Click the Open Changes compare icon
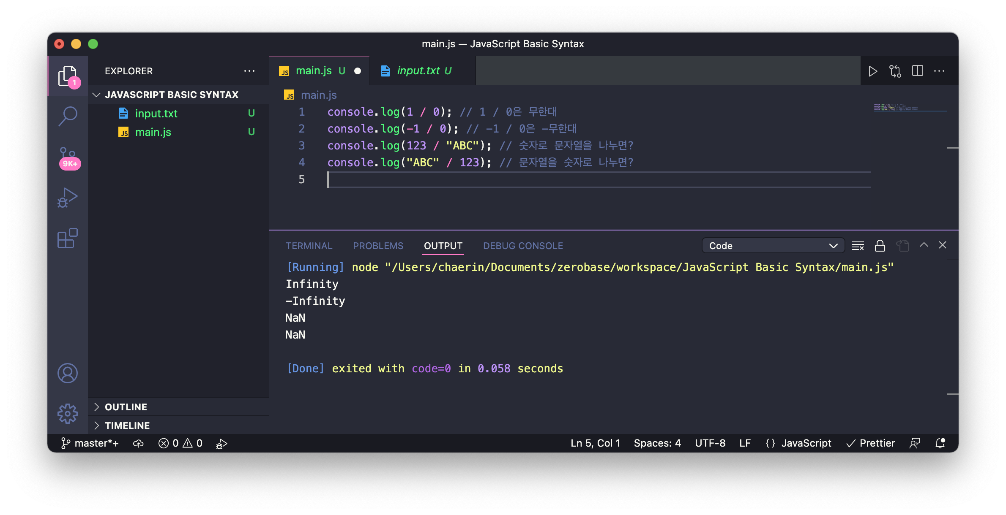1006x515 pixels. click(895, 71)
